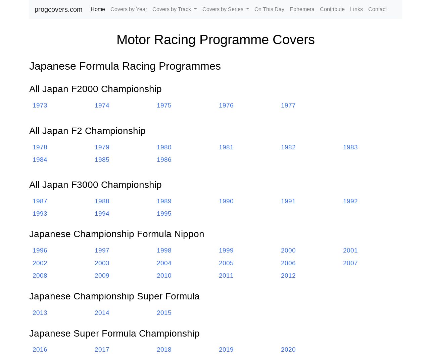Select 2001 Formula Nippon year

[350, 250]
